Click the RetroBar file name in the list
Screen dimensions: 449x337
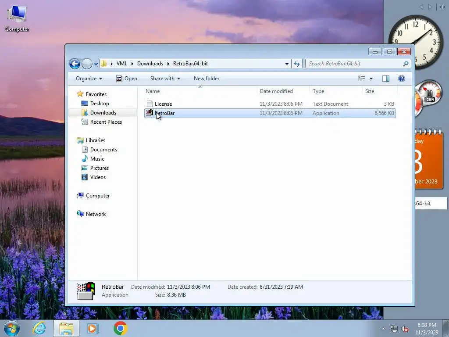pos(165,113)
